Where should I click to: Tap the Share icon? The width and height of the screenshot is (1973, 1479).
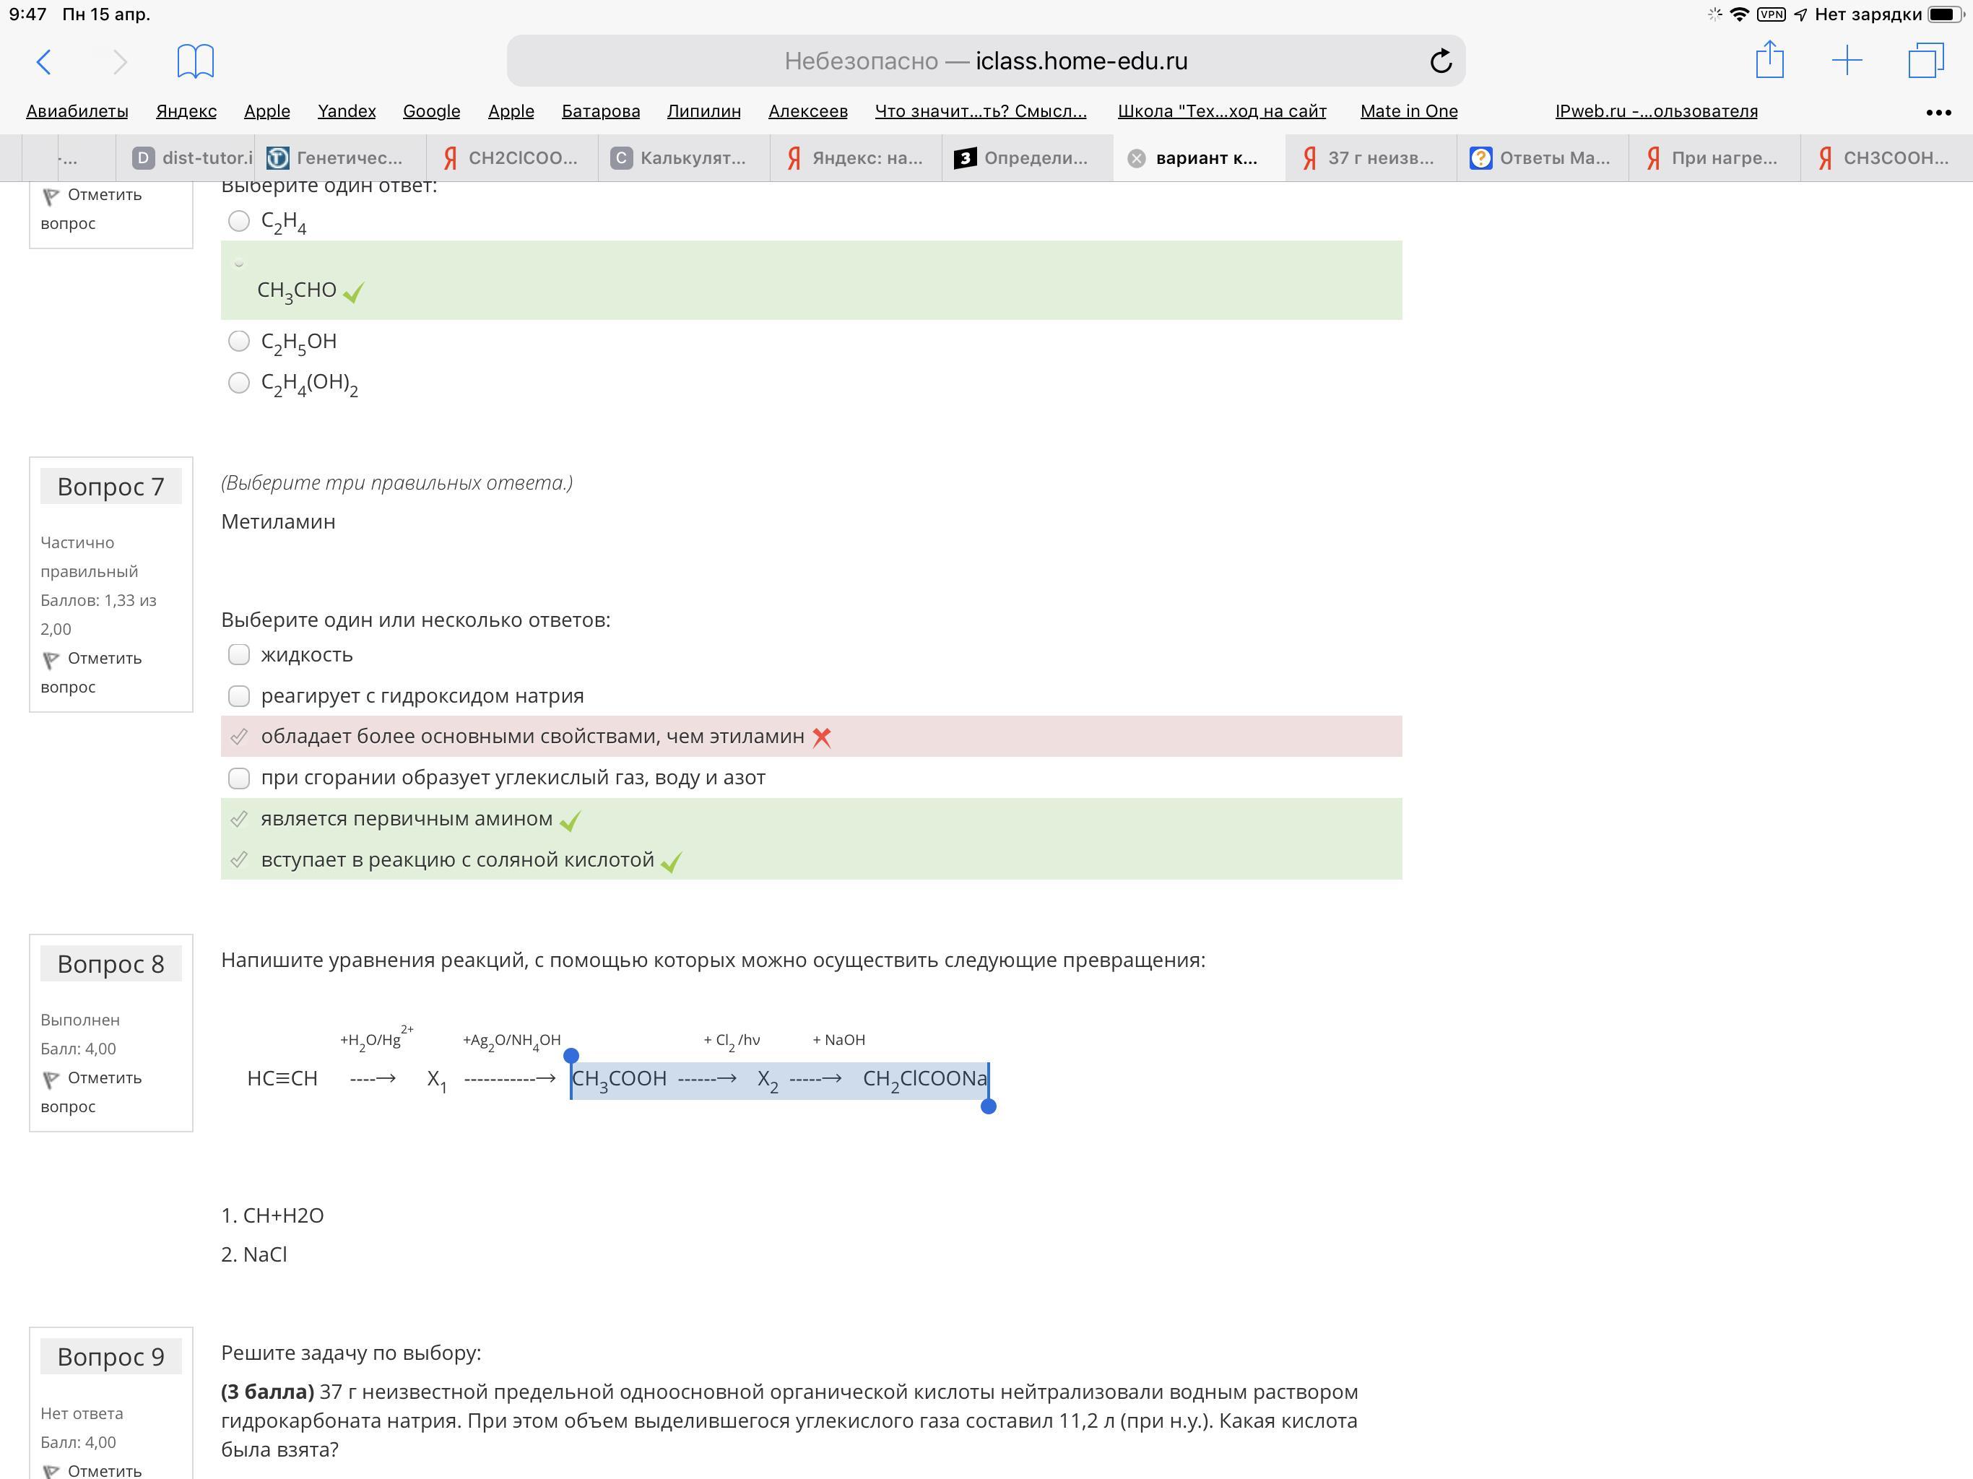1769,61
